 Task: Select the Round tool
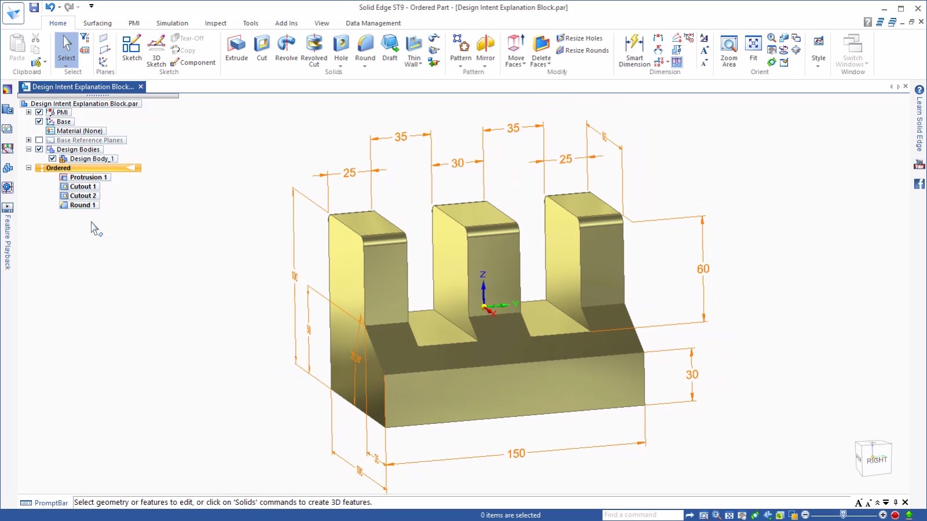tap(365, 49)
